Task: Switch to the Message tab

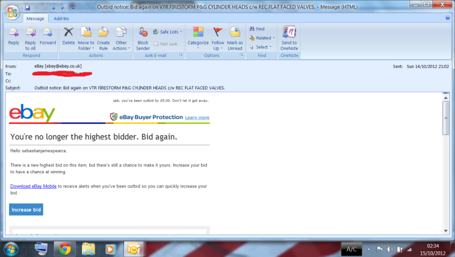Action: [x=35, y=18]
